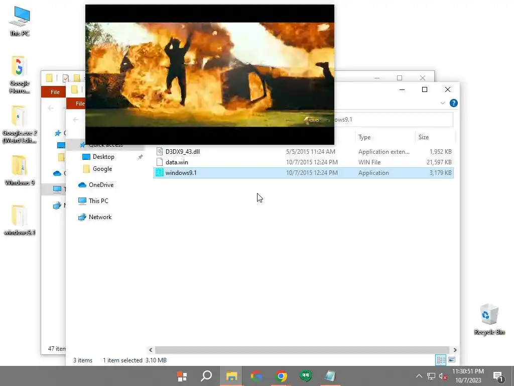Maximize the front Explorer window
The height and width of the screenshot is (386, 514).
425,89
